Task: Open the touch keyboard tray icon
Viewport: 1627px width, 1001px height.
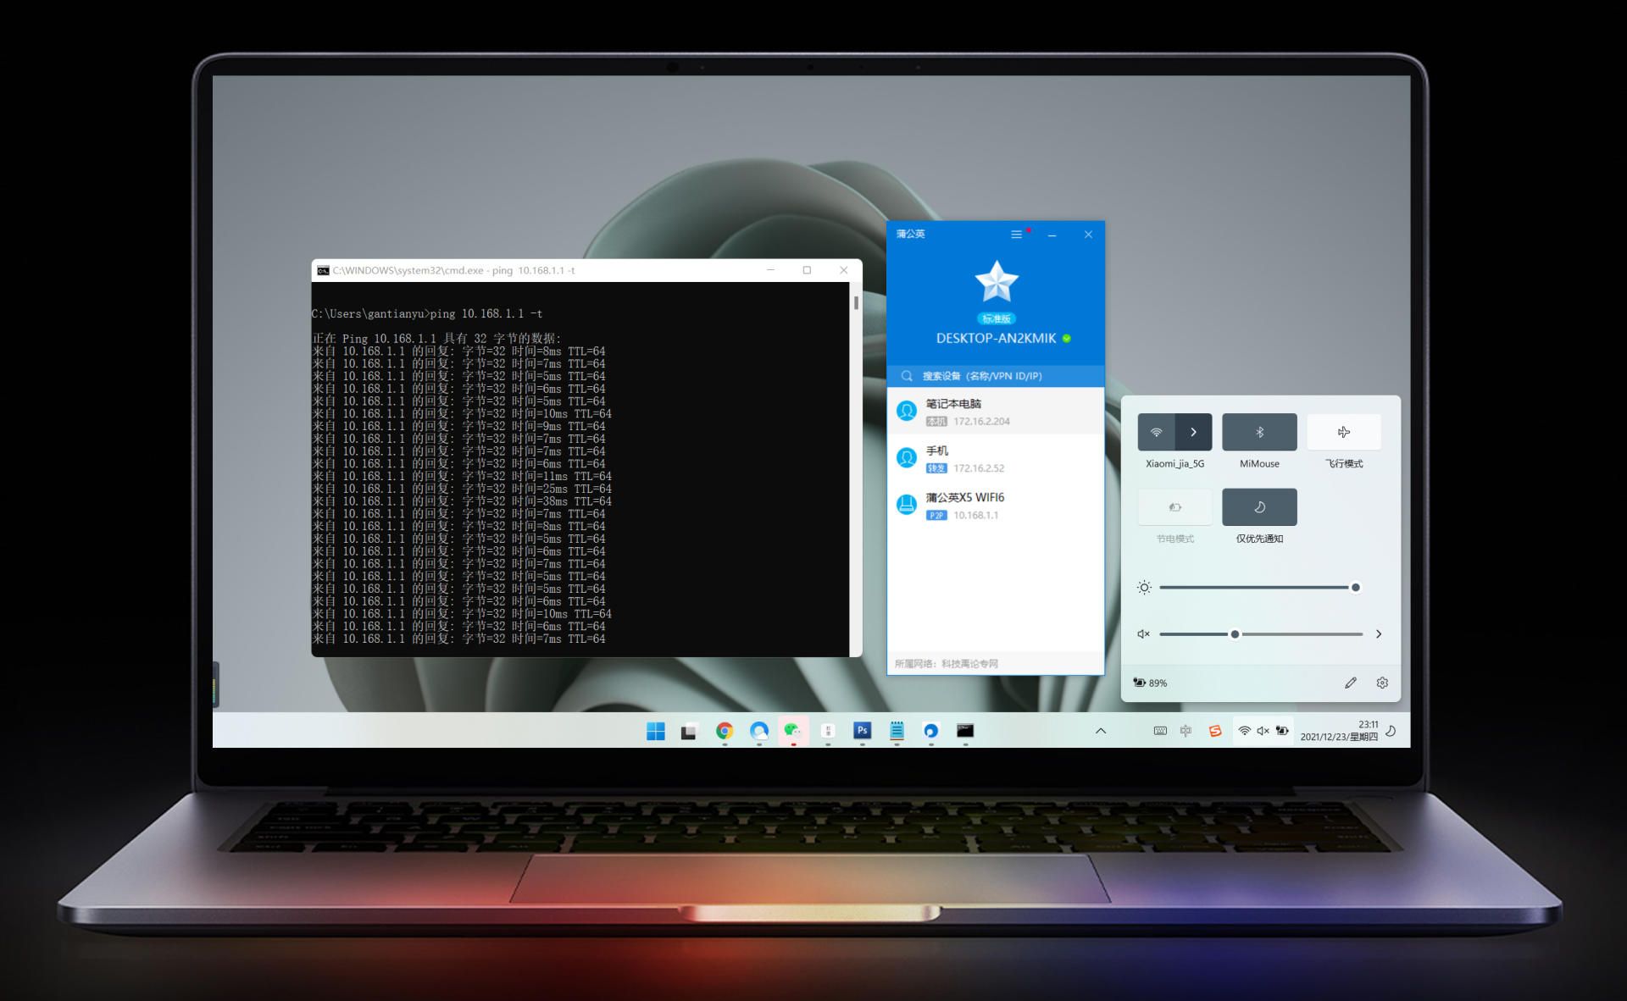Action: [1160, 731]
